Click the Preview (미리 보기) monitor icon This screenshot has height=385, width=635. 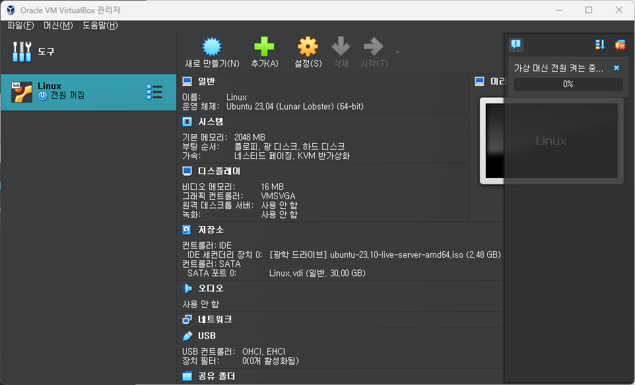(479, 82)
